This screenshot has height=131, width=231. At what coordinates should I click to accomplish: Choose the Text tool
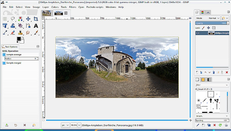coord(36,26)
